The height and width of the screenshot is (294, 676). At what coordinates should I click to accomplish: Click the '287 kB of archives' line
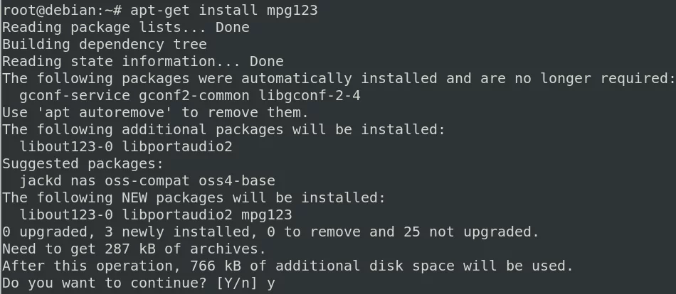134,249
